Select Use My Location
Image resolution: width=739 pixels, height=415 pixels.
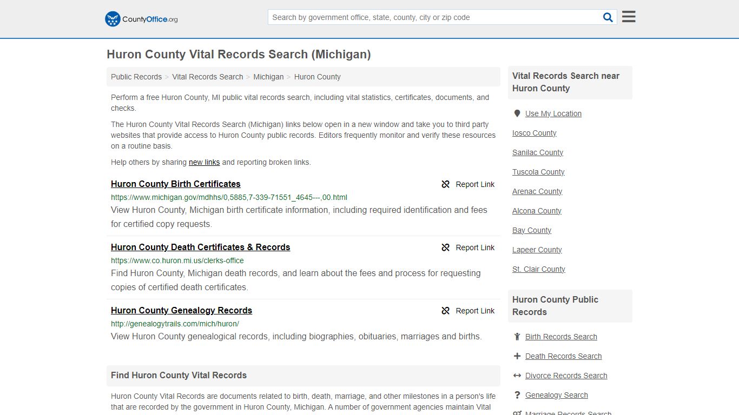point(553,113)
